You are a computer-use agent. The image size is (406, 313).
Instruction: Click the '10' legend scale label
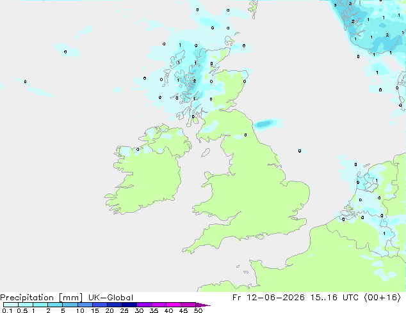coord(80,310)
